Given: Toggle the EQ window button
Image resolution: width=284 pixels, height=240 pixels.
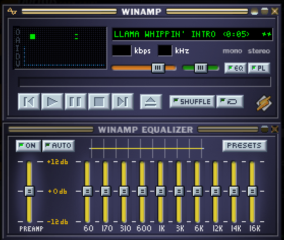Looking at the screenshot, I should [236, 68].
